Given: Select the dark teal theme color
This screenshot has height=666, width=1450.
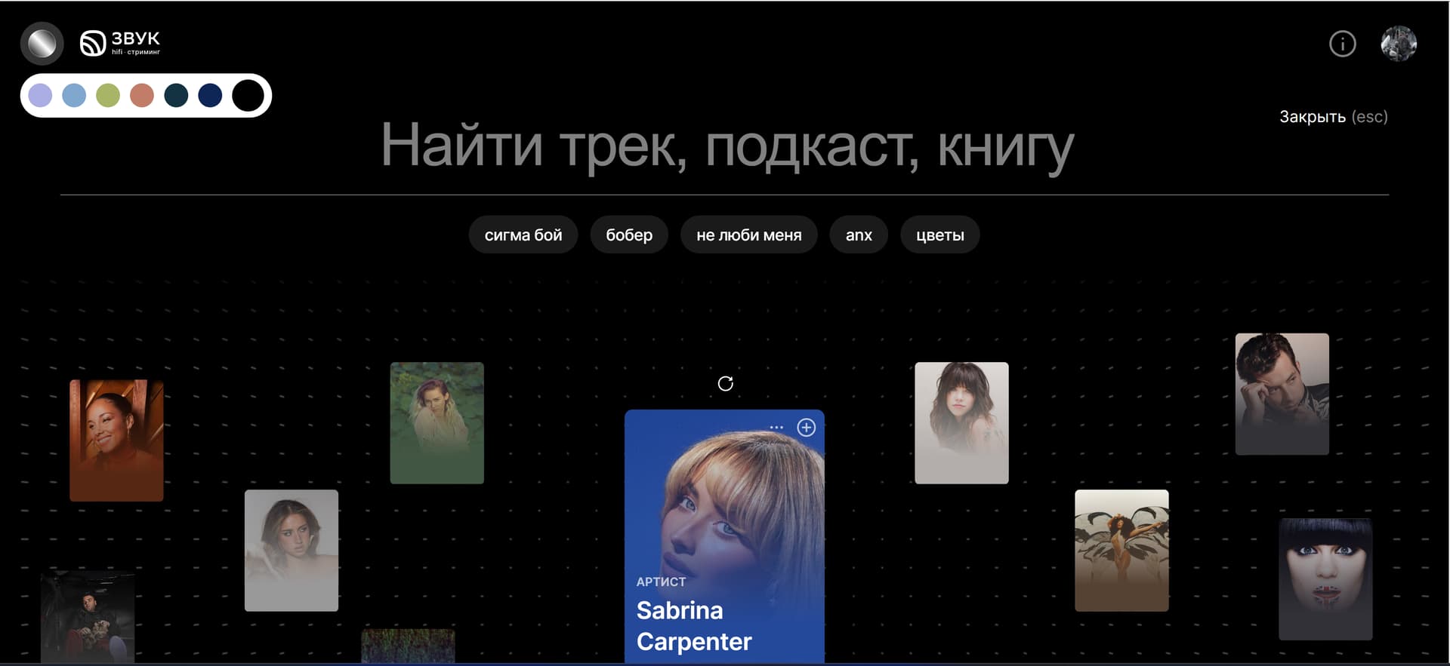Looking at the screenshot, I should [x=176, y=96].
